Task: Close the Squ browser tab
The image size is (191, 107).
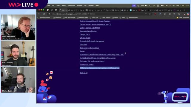Action: pos(136,10)
